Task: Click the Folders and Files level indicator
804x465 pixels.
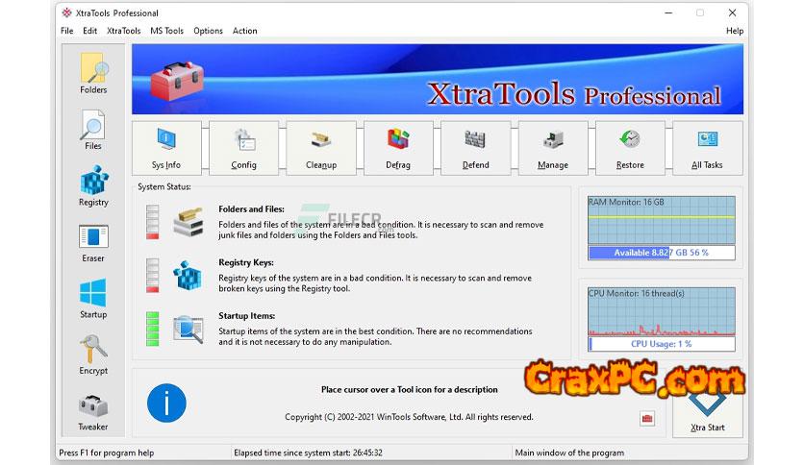Action: [x=152, y=222]
